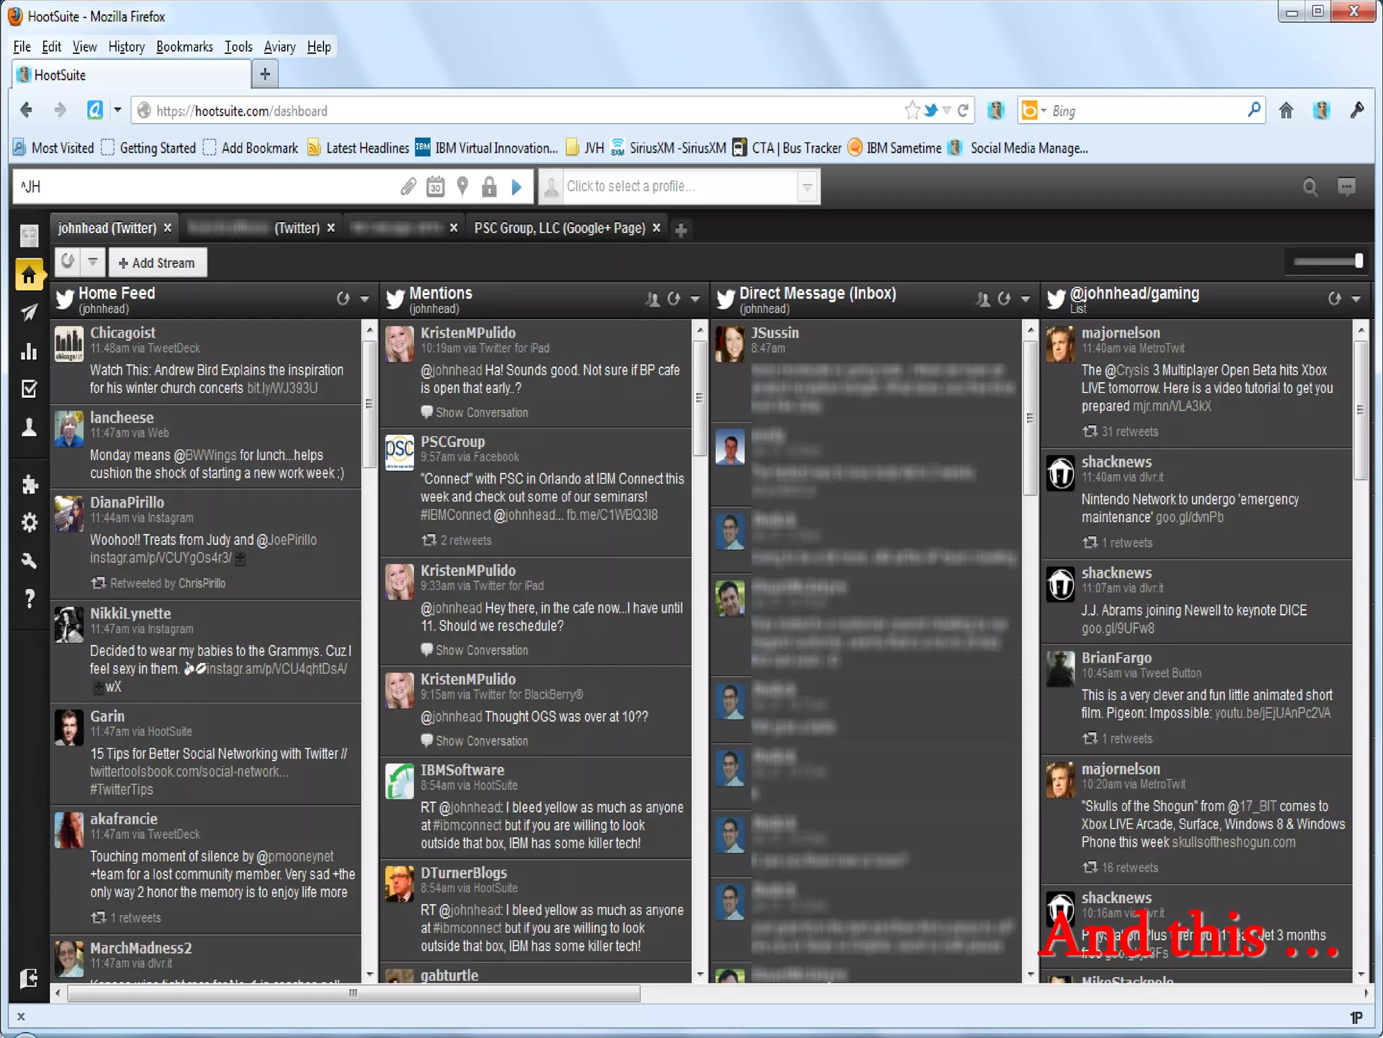Viewport: 1383px width, 1038px height.
Task: Open the Assignments checkmark sidebar icon
Action: [29, 389]
